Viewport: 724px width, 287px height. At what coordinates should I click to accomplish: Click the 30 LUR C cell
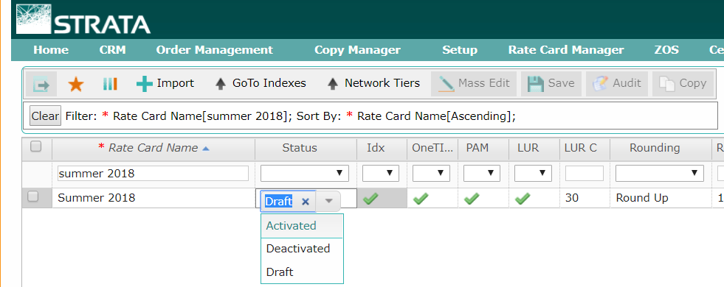[585, 198]
